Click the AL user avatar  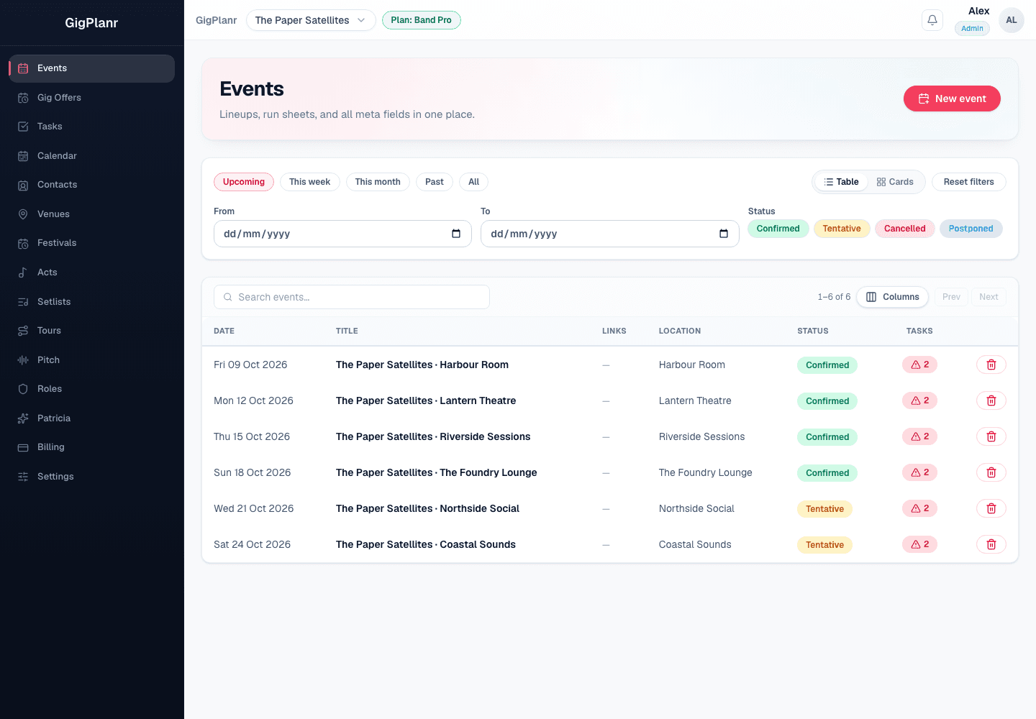coord(1012,20)
